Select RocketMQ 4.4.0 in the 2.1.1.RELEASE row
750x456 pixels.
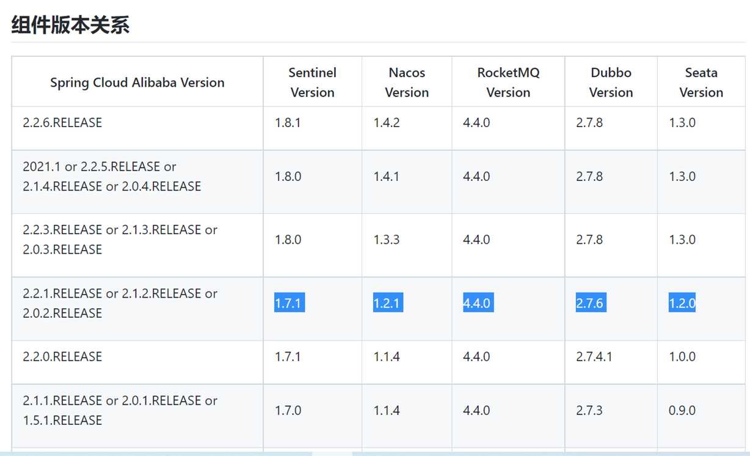click(476, 411)
